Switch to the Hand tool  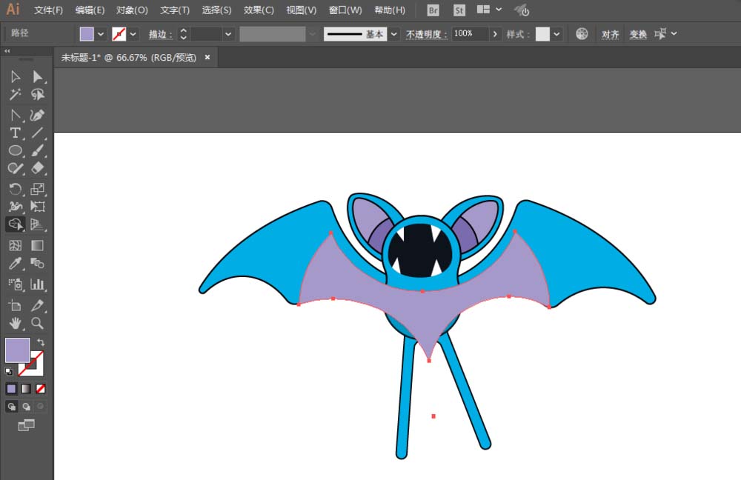(x=15, y=323)
